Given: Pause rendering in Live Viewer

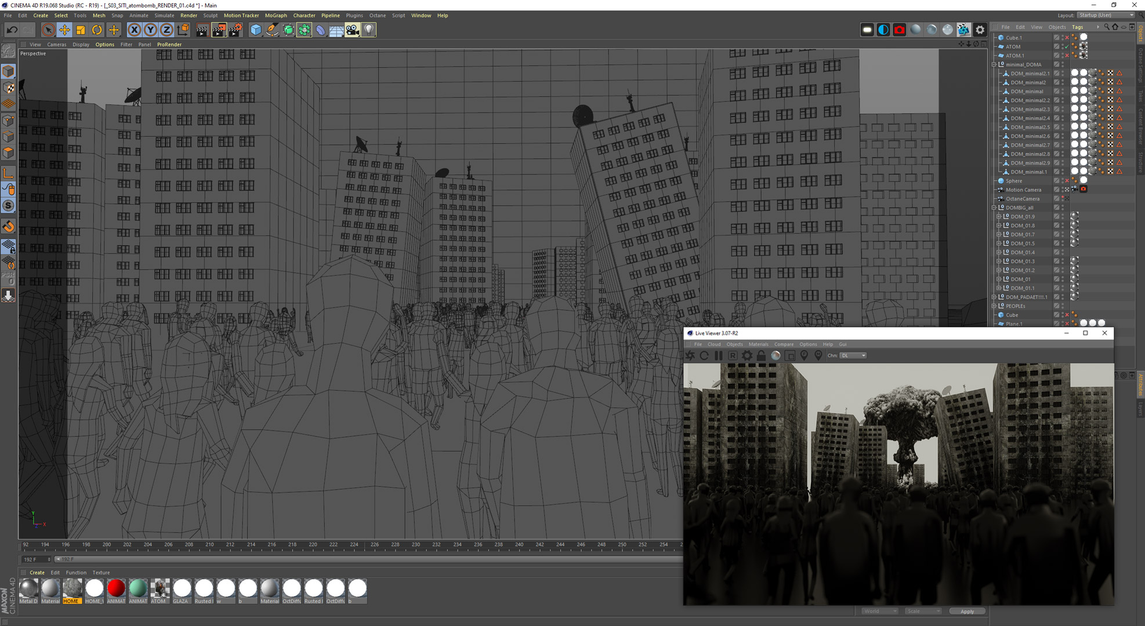Looking at the screenshot, I should [719, 355].
